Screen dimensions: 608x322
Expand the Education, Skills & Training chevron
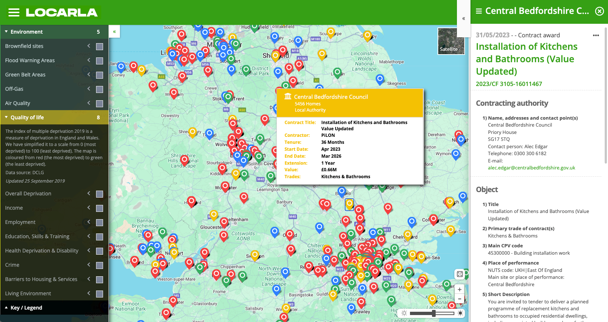(x=89, y=236)
